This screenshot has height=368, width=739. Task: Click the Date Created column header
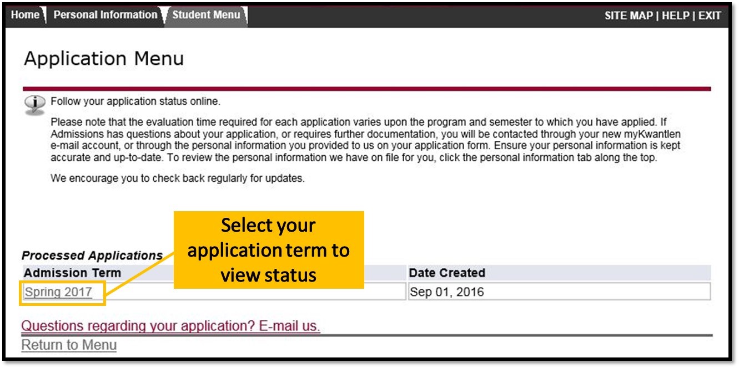447,273
